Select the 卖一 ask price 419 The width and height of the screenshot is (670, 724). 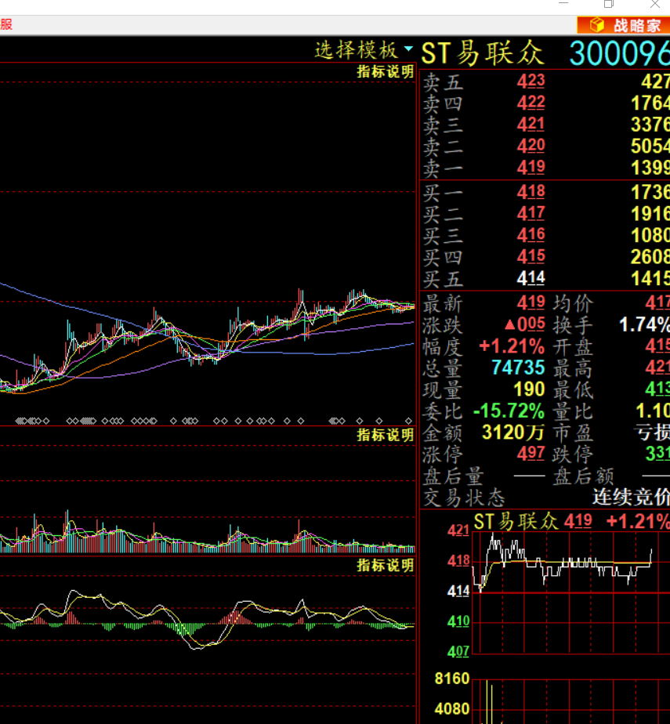click(x=531, y=167)
